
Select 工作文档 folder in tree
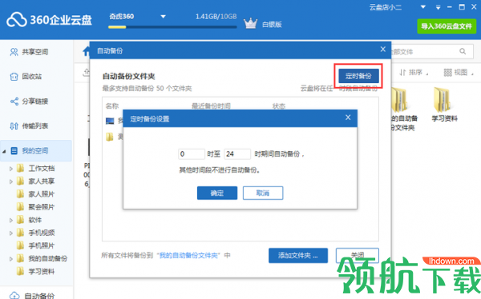coord(35,169)
